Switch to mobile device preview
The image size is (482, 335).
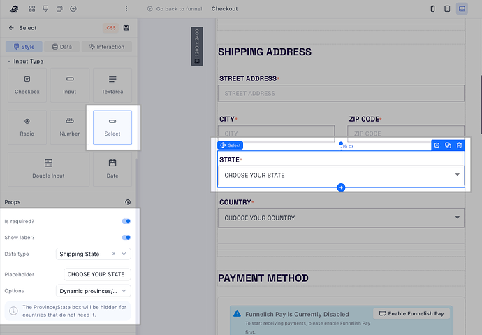coord(432,9)
